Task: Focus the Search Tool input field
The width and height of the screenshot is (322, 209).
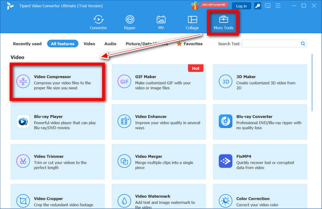Action: coord(270,44)
